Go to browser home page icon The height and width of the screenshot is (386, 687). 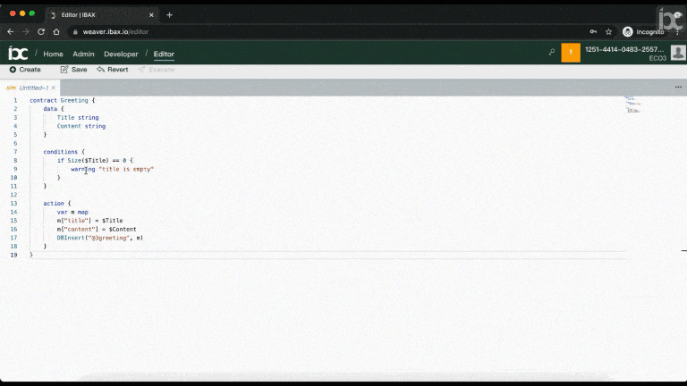pos(56,31)
